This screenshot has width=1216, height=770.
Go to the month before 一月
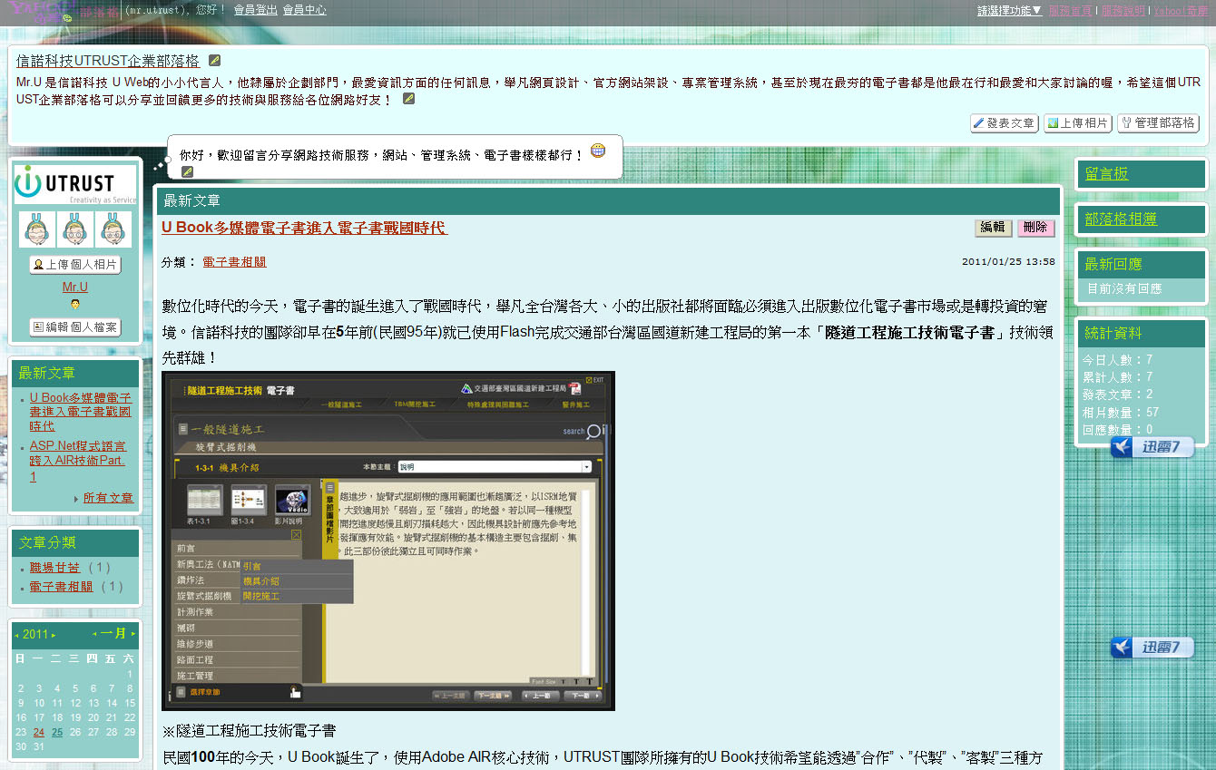pyautogui.click(x=94, y=634)
